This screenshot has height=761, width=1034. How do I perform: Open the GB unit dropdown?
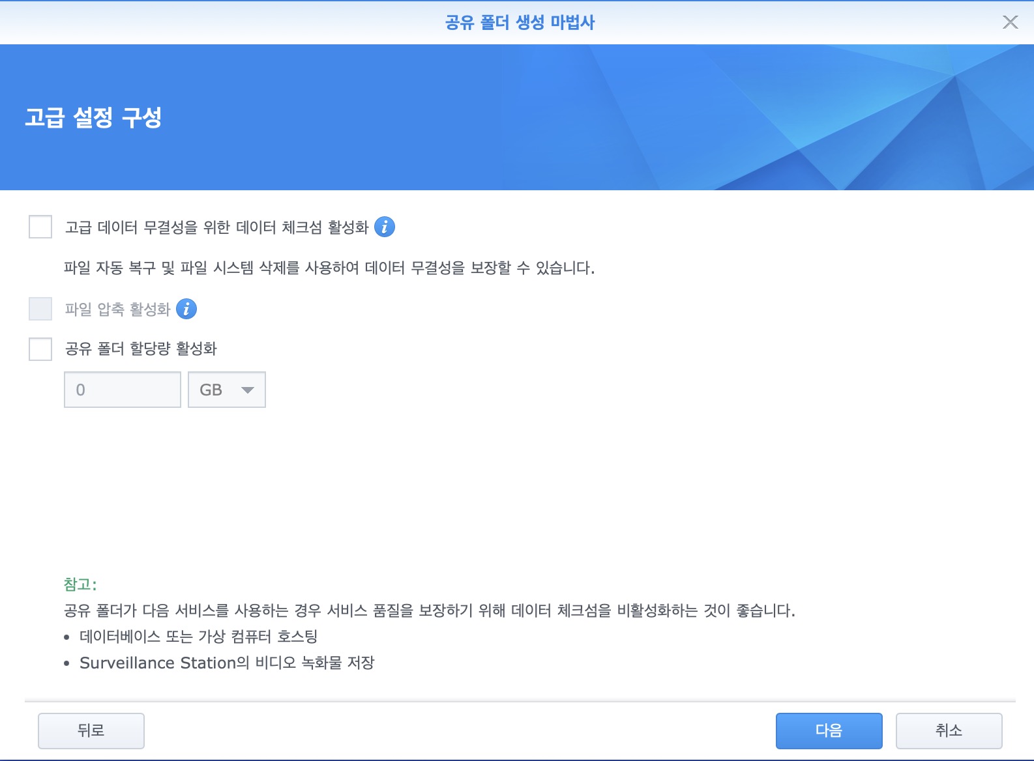coord(227,390)
